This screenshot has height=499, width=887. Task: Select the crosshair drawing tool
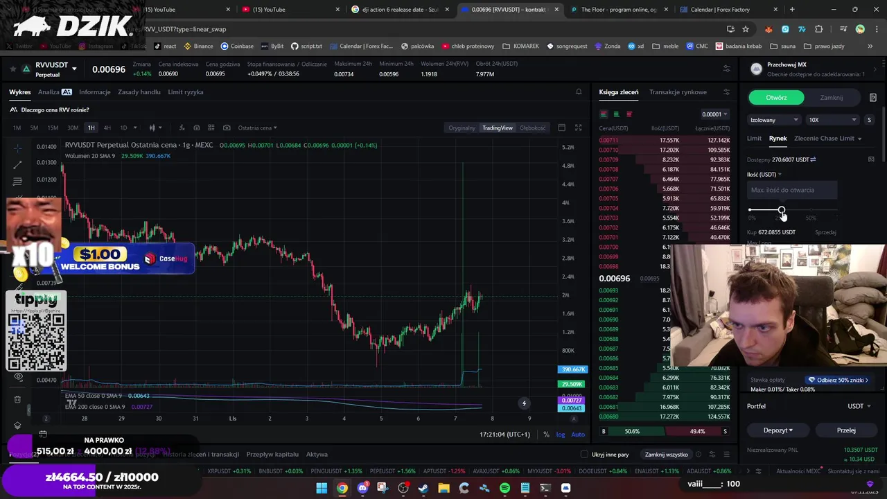click(17, 148)
